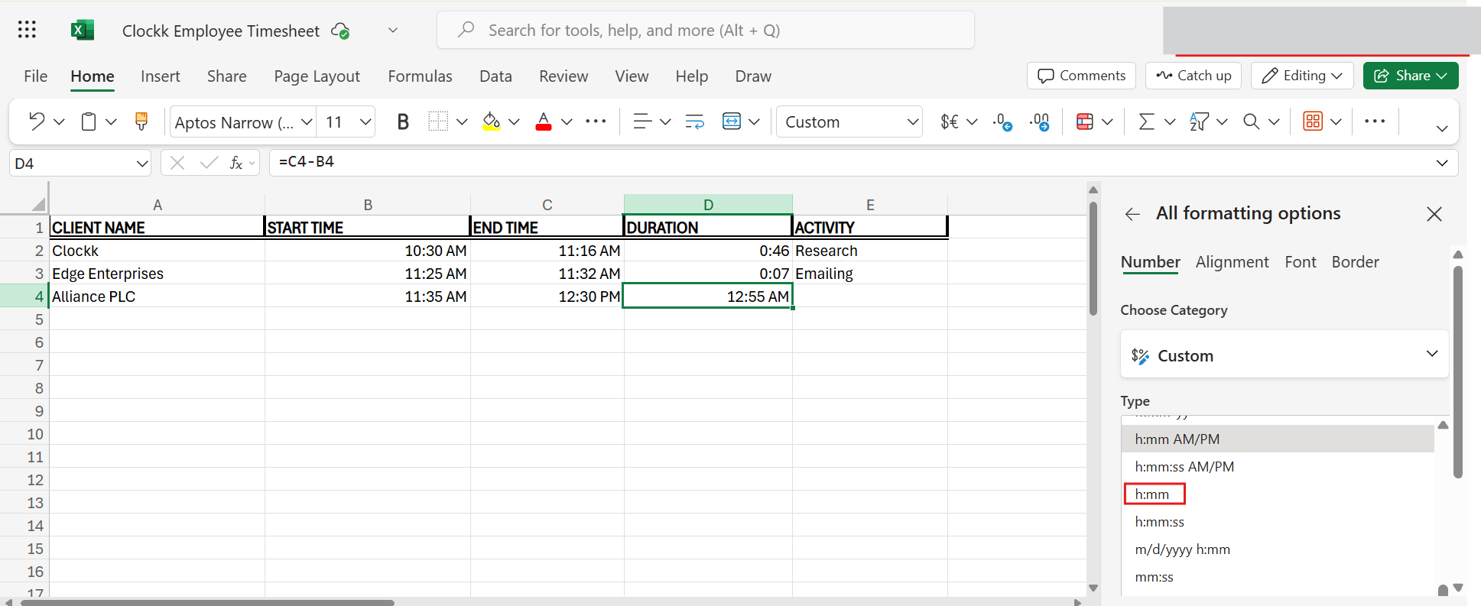1481x606 pixels.
Task: Open Name Box dropdown D4
Action: coord(142,164)
